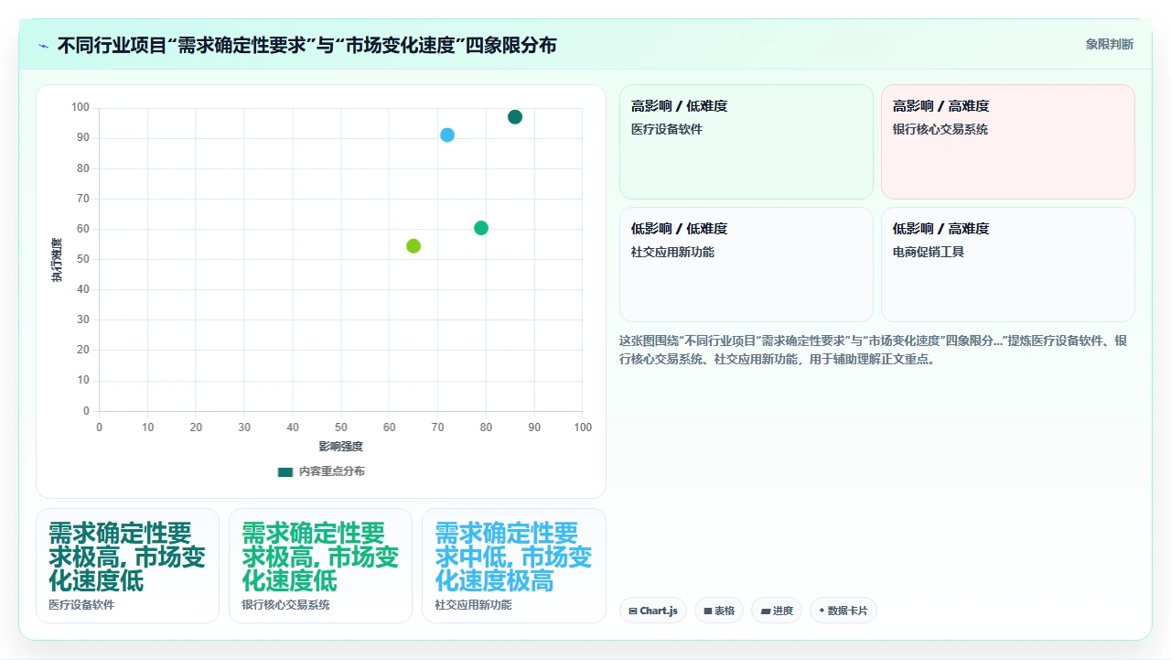
Task: Open the 高影响 / 高难度 quadrant card
Action: (x=1008, y=142)
